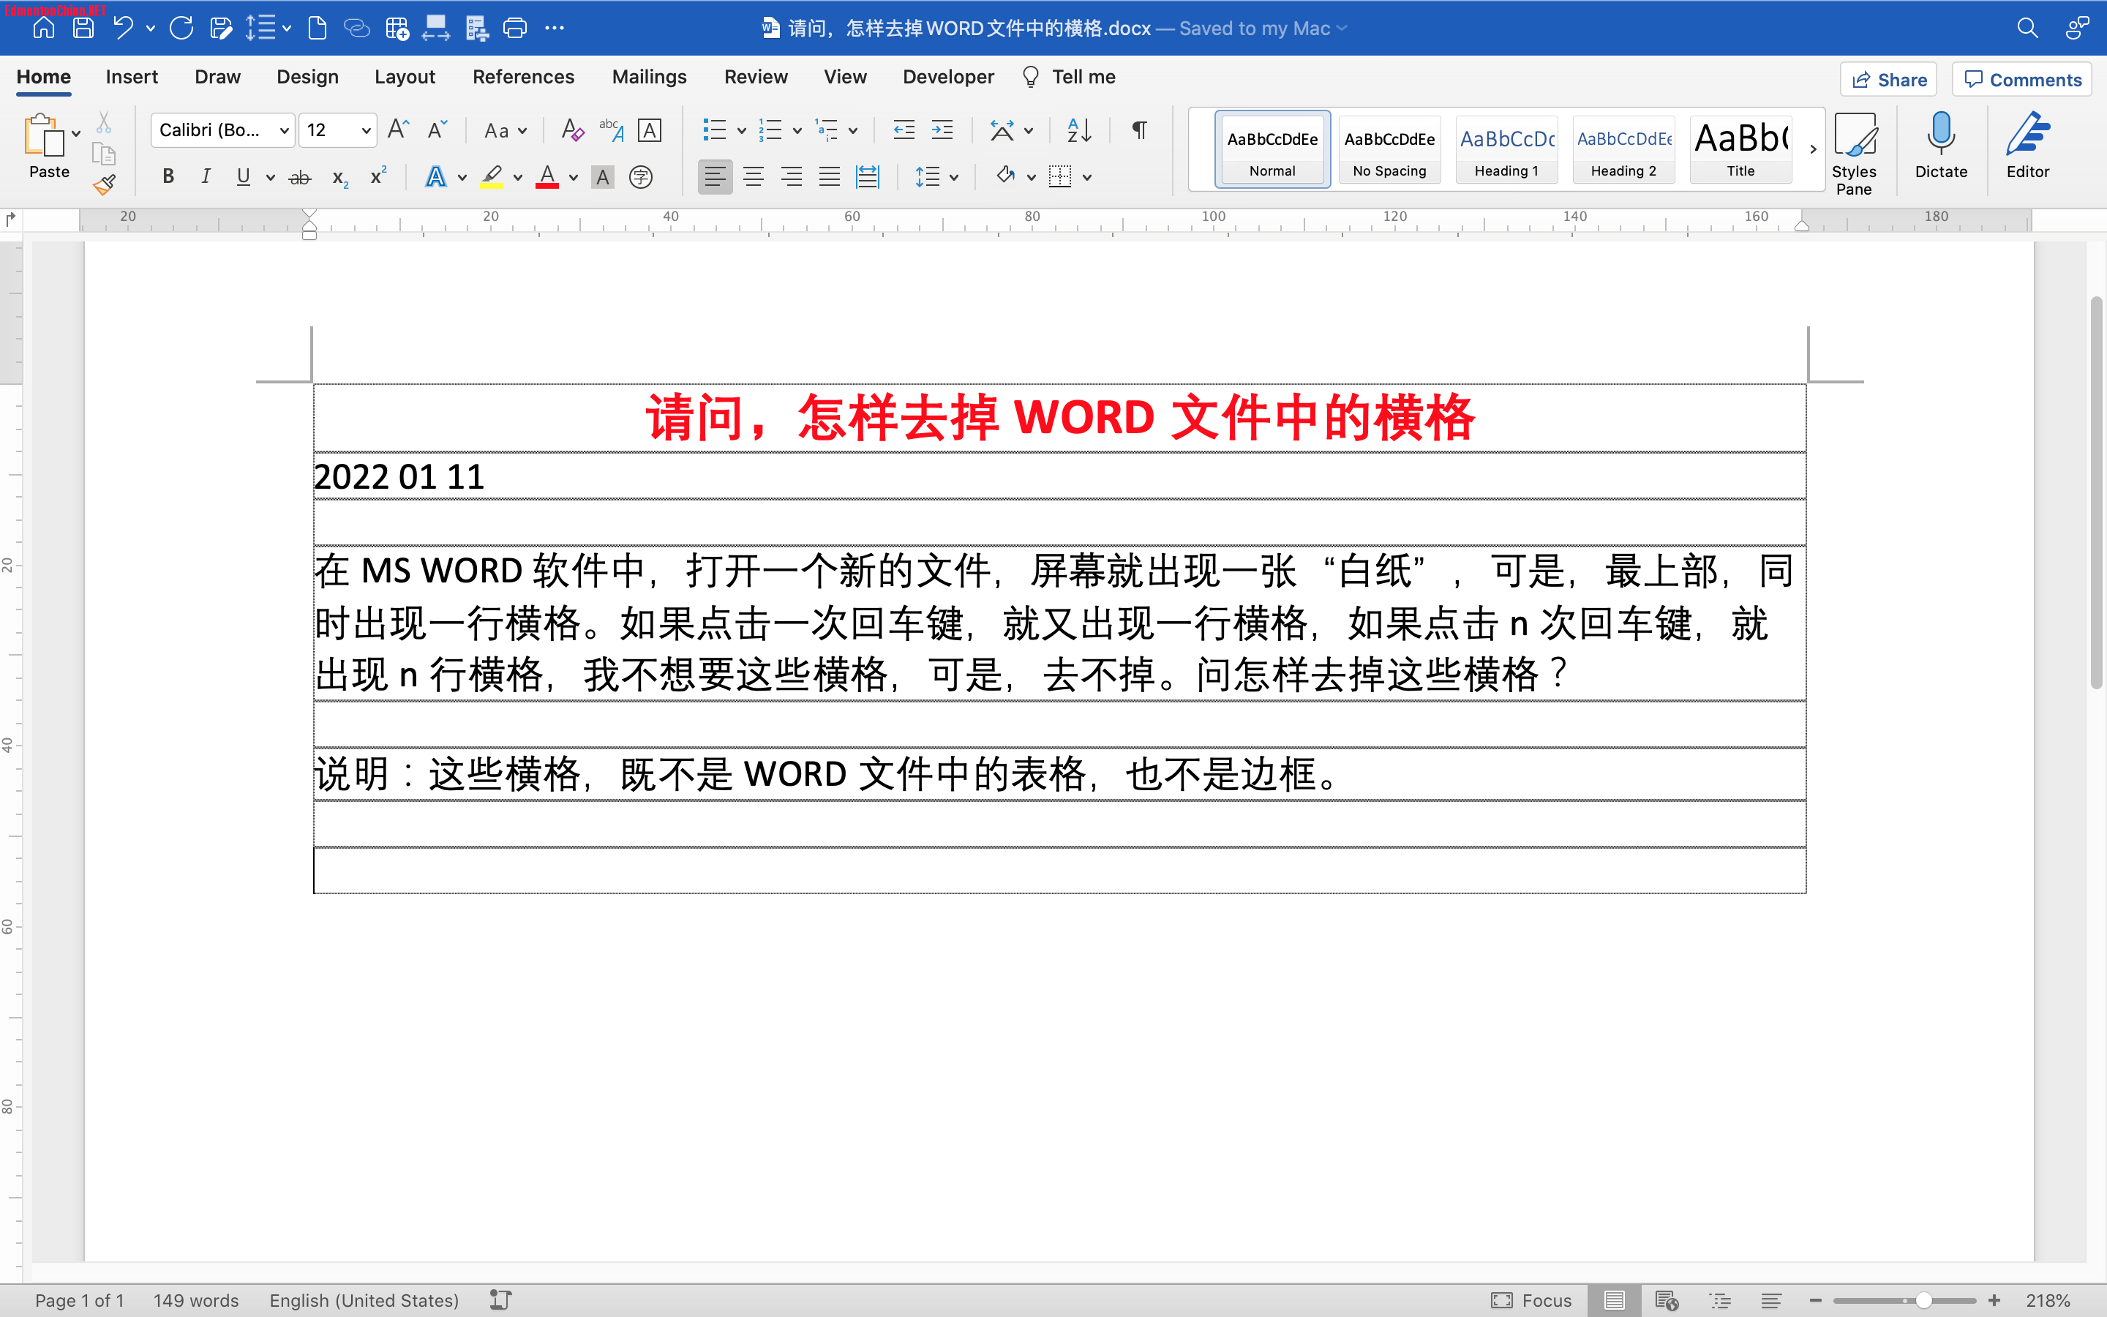
Task: Toggle show paragraph marks
Action: click(x=1139, y=130)
